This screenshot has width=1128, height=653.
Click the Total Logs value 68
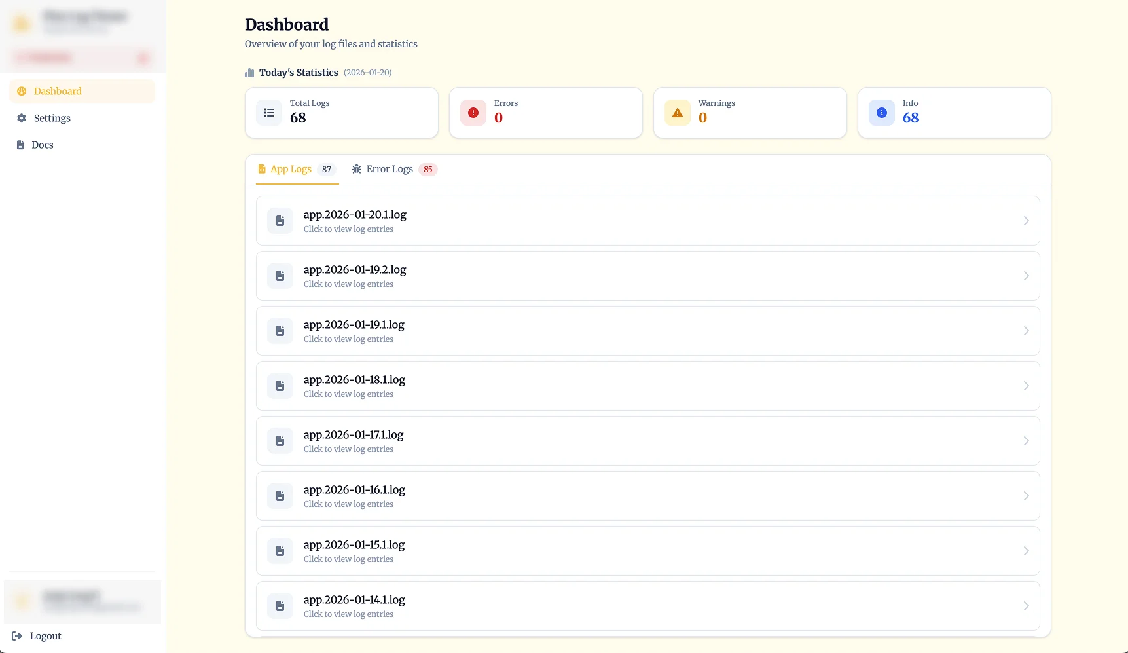tap(298, 118)
